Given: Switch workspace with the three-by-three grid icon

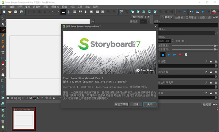Looking at the screenshot, I should (75, 12).
